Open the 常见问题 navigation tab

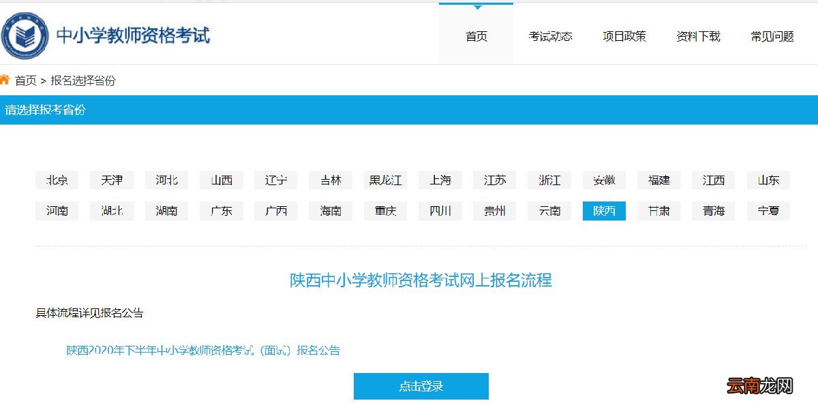tap(772, 37)
